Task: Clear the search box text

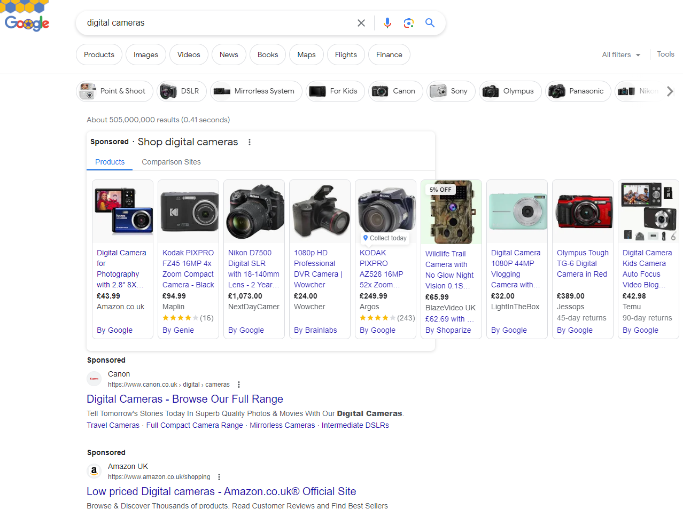Action: 361,23
